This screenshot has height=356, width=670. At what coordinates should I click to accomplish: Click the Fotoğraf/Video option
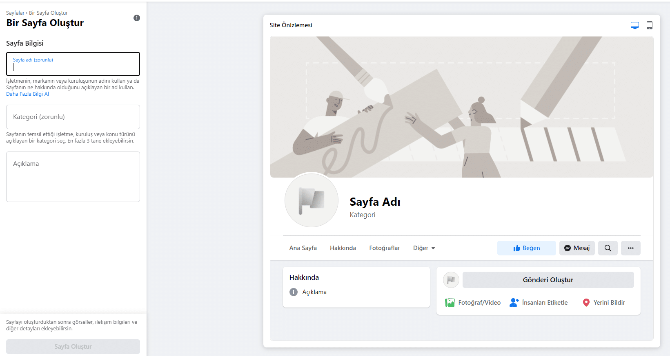pyautogui.click(x=473, y=303)
